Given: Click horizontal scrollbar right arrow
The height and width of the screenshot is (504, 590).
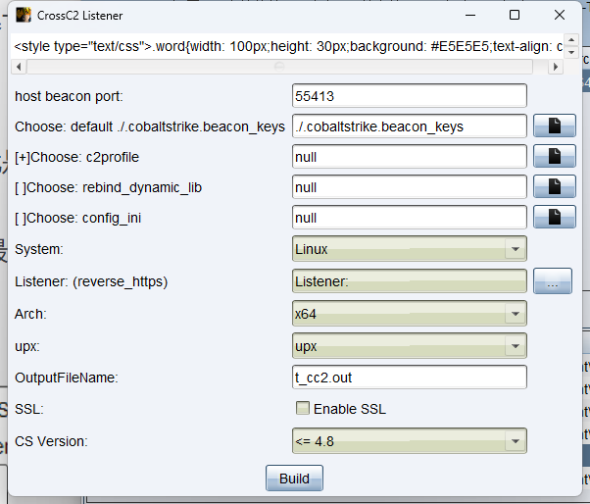Looking at the screenshot, I should point(556,67).
